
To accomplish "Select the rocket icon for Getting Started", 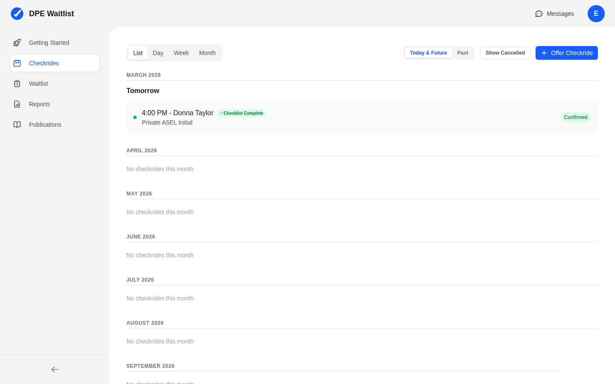I will [17, 43].
